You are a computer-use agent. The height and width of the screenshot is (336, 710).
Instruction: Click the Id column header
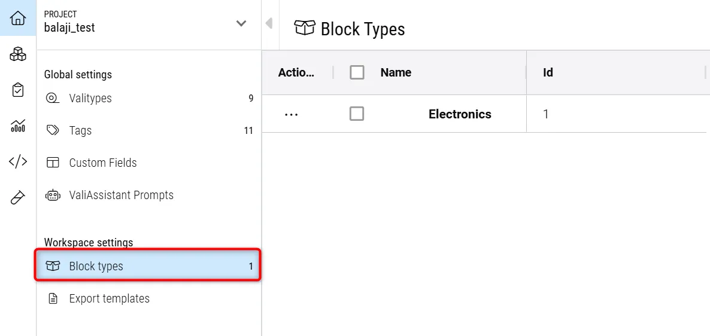click(548, 72)
